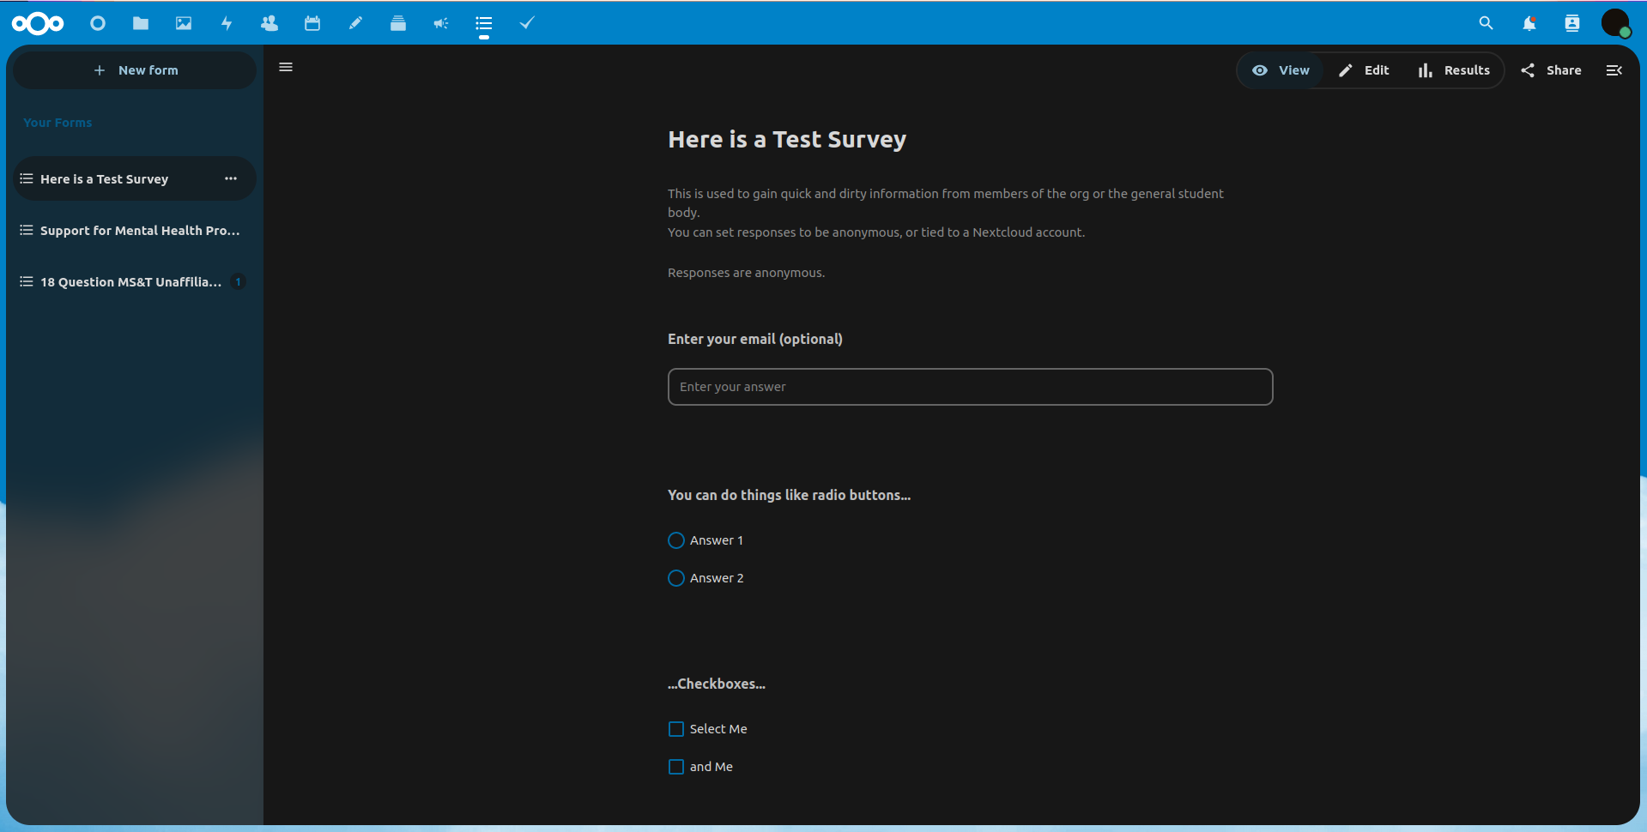The image size is (1647, 832).
Task: Open the Photos app
Action: 183,23
